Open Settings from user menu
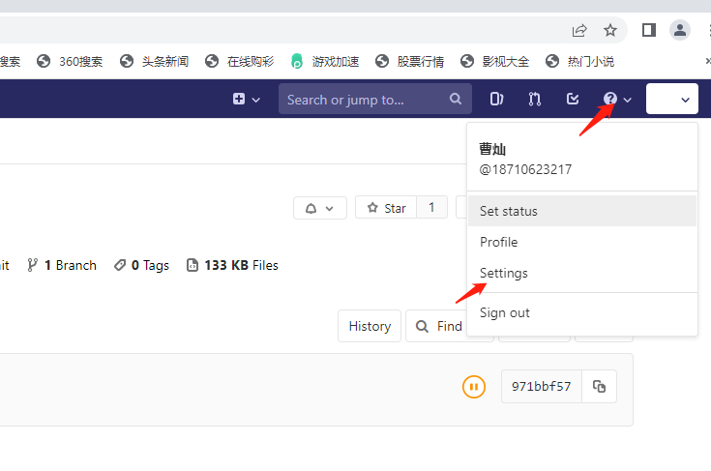Viewport: 711px width, 471px height. pos(582,273)
